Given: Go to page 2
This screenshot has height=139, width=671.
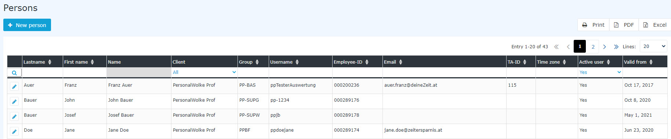Looking at the screenshot, I should 593,46.
